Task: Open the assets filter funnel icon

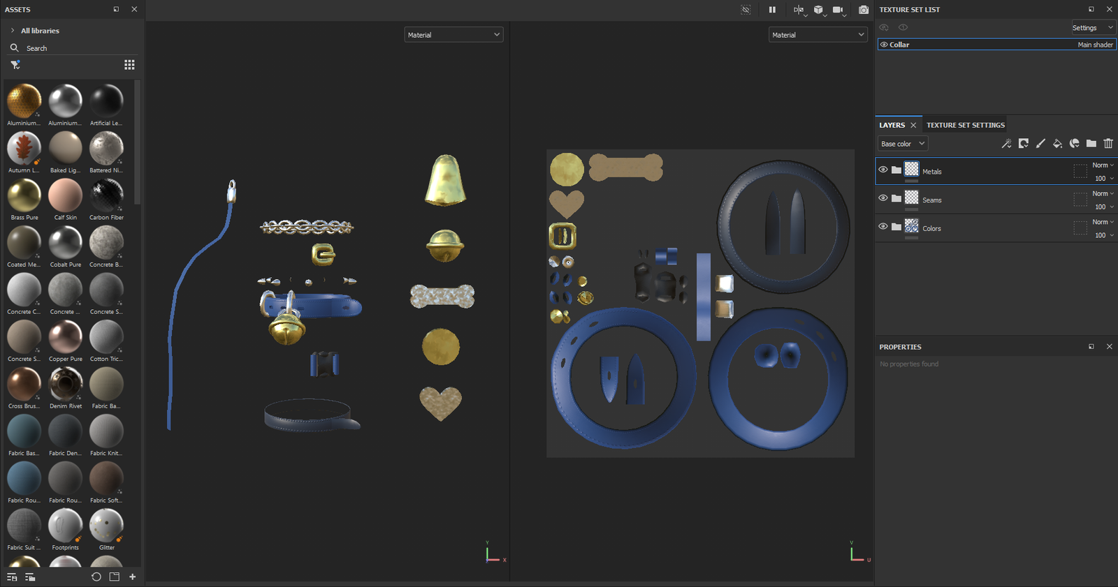Action: [15, 65]
